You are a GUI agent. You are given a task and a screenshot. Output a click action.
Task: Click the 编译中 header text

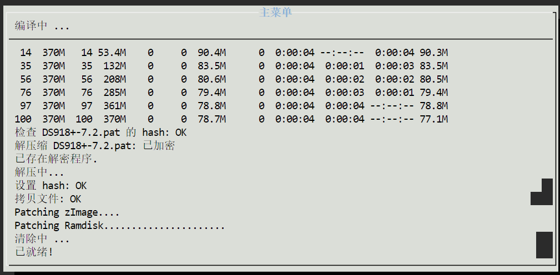click(x=42, y=26)
